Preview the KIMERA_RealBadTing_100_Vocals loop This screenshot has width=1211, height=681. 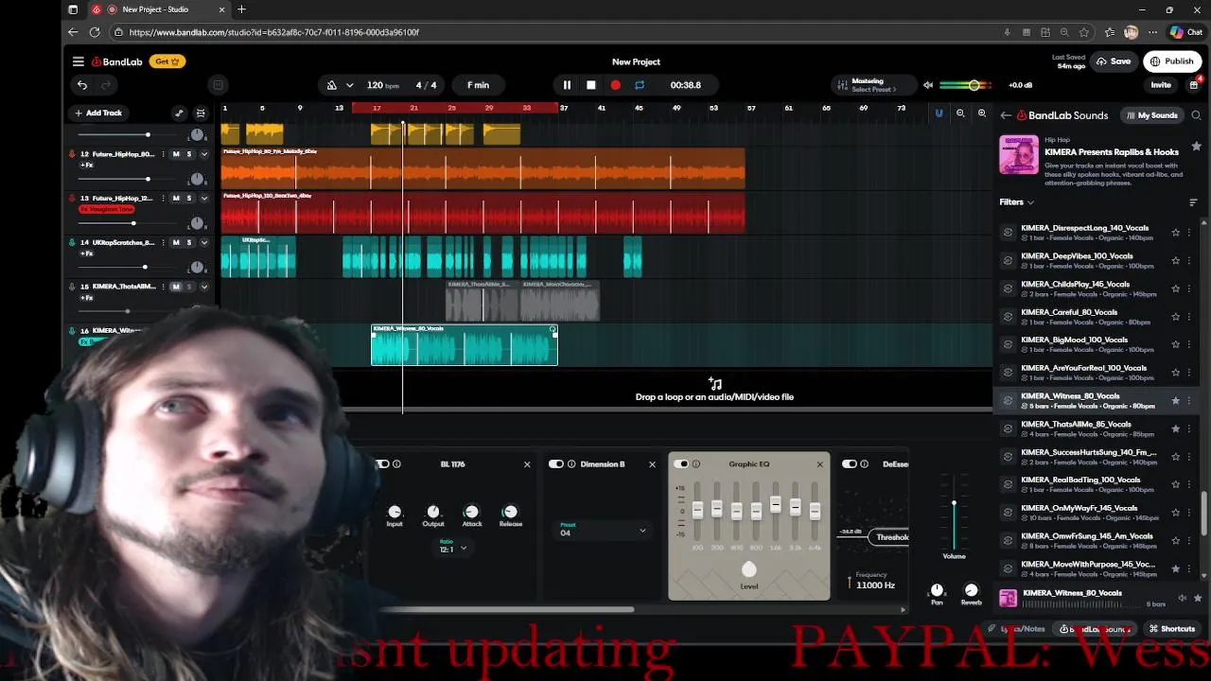[1008, 484]
